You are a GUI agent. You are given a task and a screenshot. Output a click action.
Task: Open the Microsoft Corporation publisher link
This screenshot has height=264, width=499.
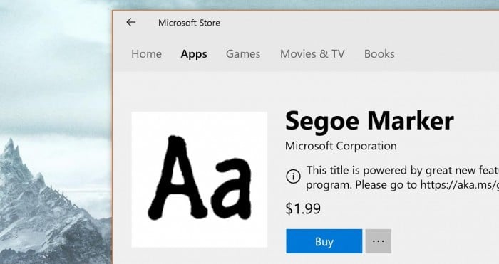pos(341,146)
